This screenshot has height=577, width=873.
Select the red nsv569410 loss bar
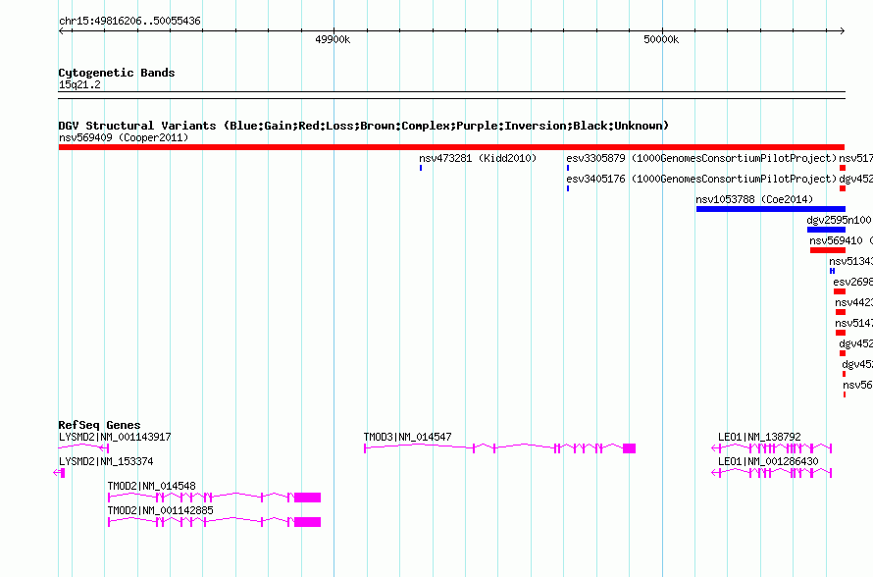click(x=828, y=250)
